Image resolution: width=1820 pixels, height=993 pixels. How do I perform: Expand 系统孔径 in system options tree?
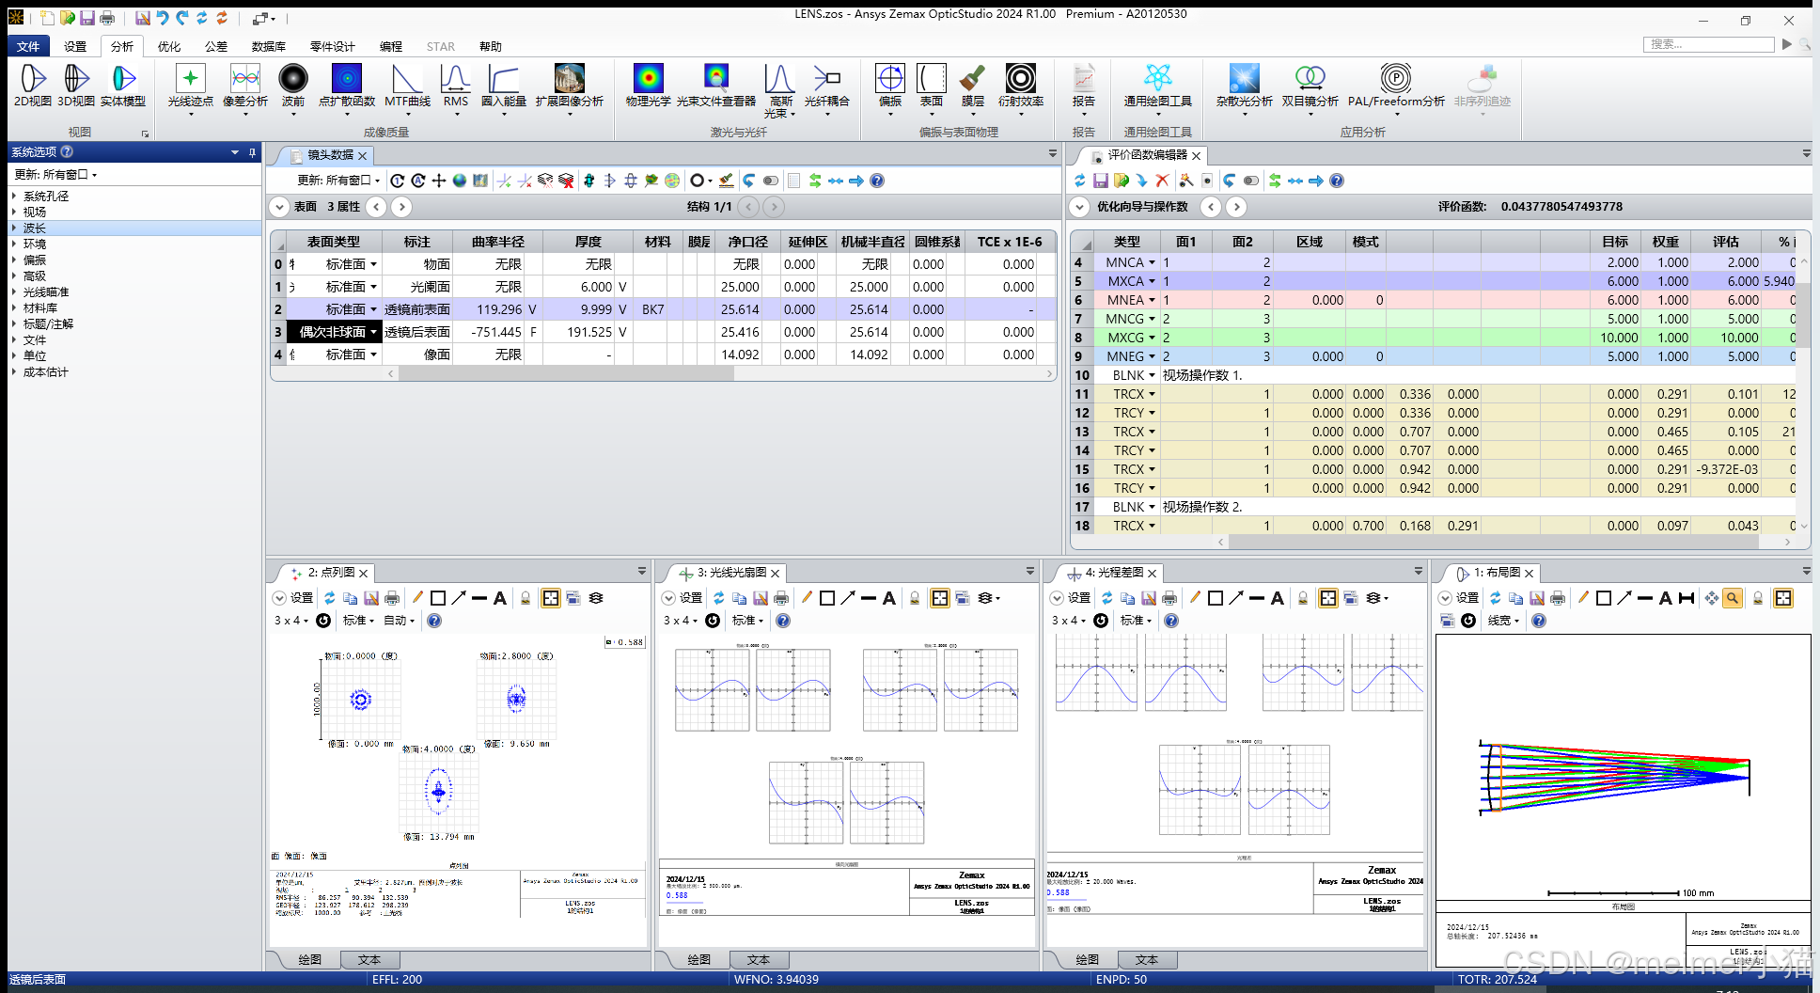pyautogui.click(x=14, y=197)
